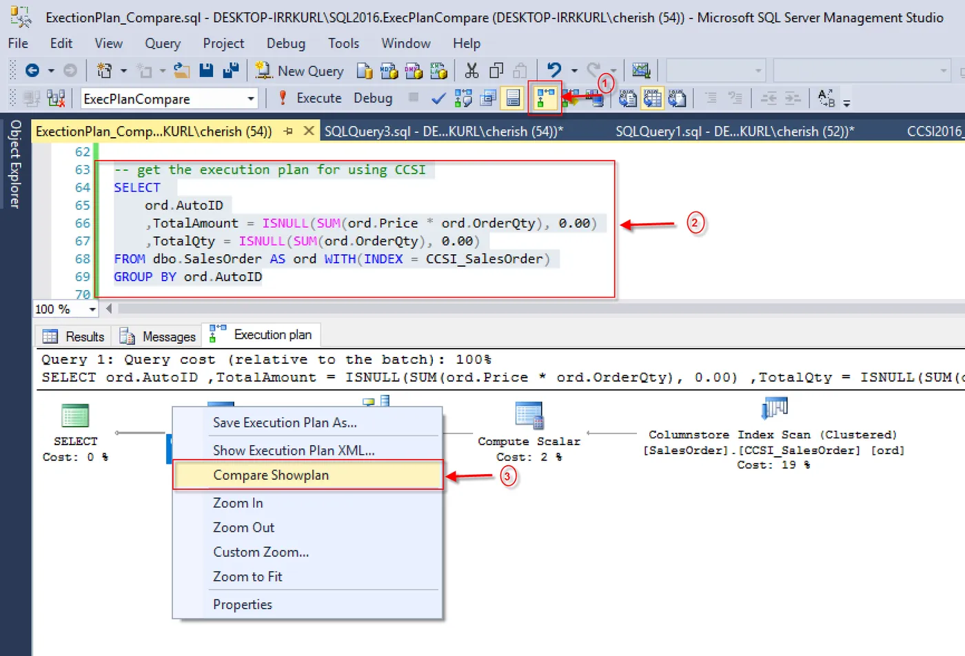Viewport: 965px width, 656px height.
Task: Click the Change Connection icon
Action: (x=56, y=99)
